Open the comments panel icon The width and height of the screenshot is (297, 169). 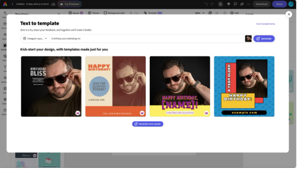coord(235,4)
